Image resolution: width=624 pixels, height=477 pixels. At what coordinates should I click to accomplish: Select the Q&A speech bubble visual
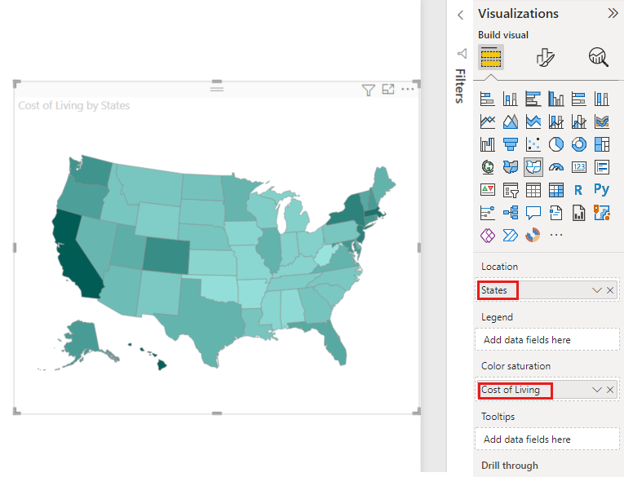click(533, 213)
